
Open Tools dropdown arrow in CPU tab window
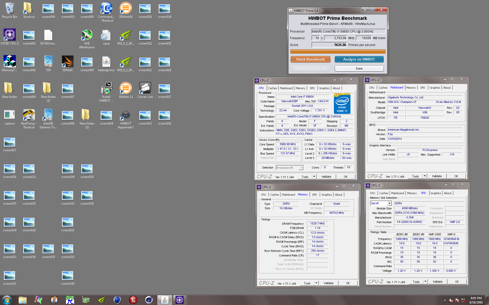point(314,177)
